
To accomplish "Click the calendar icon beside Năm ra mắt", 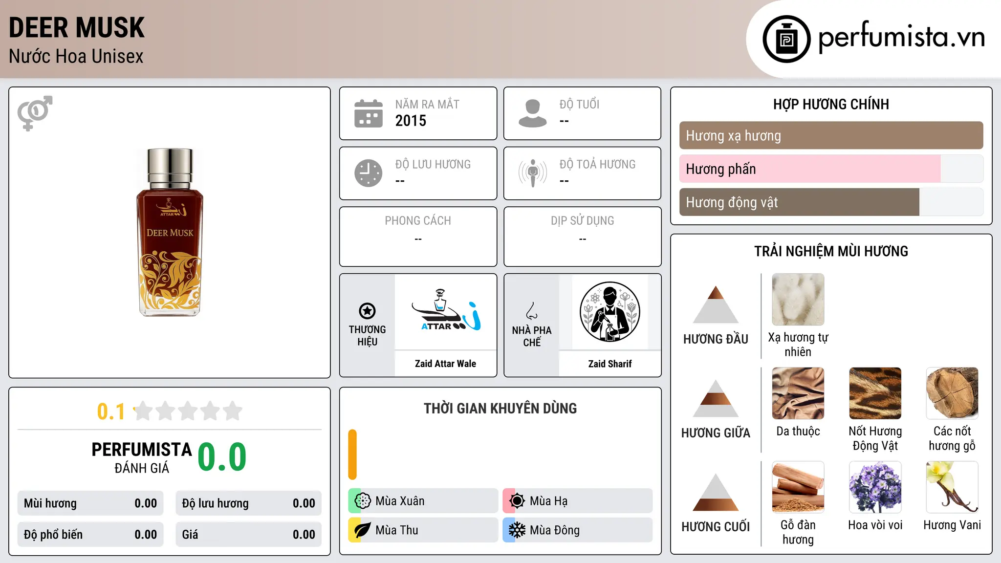I will click(x=369, y=113).
